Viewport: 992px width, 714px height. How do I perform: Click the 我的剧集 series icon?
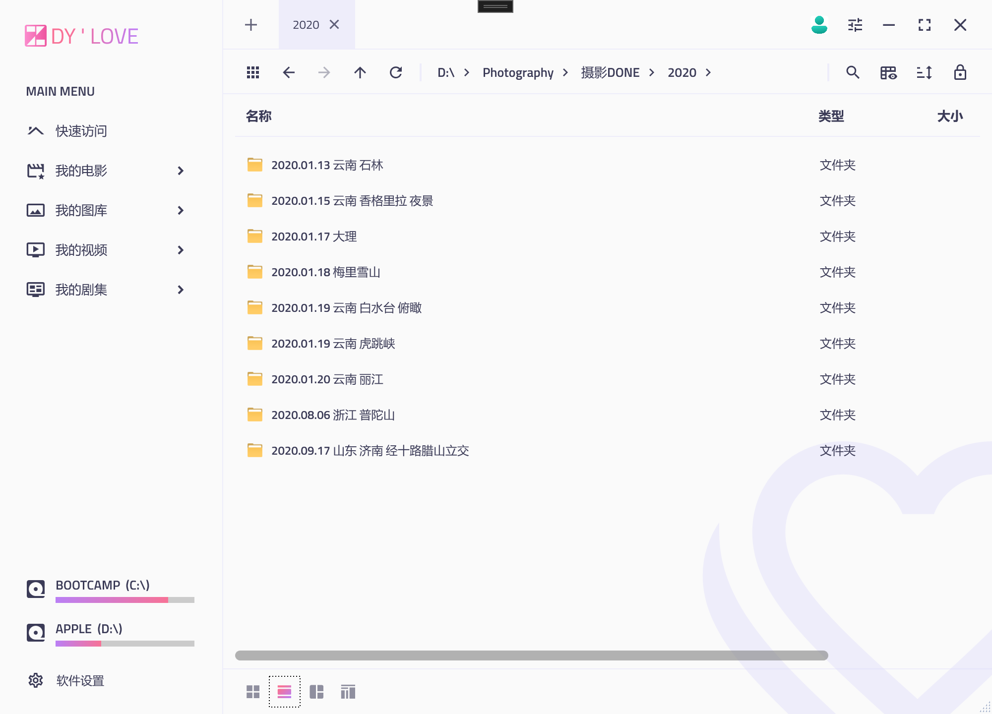click(x=36, y=290)
